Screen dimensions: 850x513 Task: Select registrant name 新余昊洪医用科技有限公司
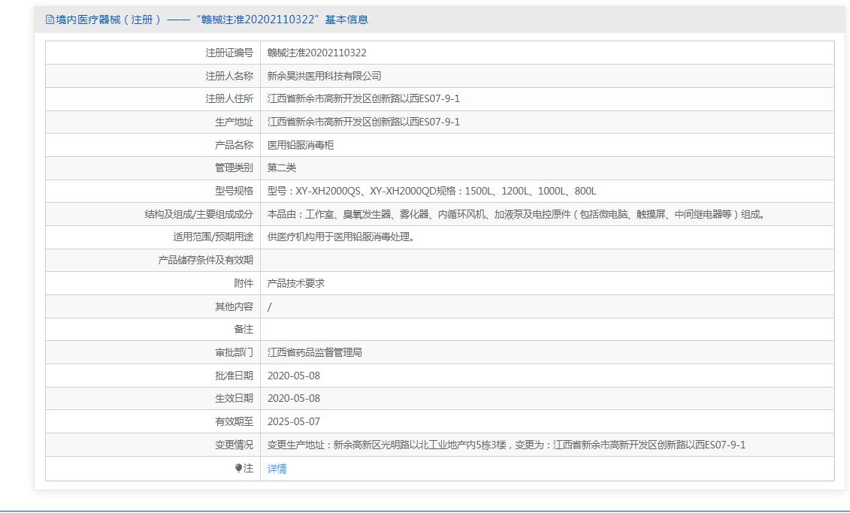tap(324, 76)
